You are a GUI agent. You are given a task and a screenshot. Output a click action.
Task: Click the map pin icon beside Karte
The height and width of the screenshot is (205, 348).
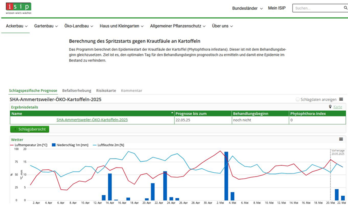pos(330,107)
